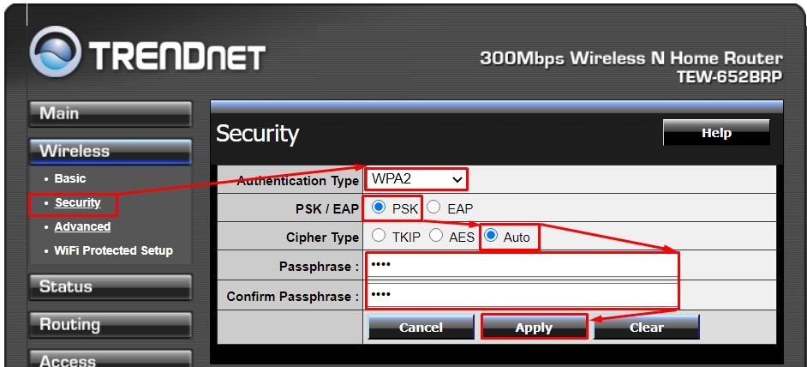Expand the Wireless menu section

click(110, 152)
